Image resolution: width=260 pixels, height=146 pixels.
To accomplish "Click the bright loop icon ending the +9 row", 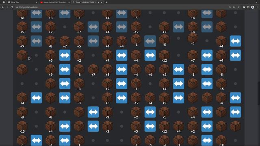I will [236, 41].
